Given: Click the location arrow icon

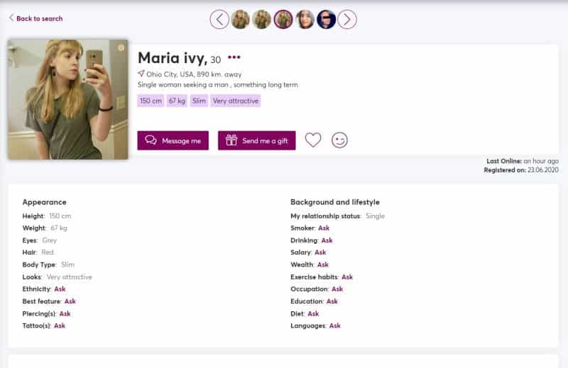Looking at the screenshot, I should coord(141,74).
